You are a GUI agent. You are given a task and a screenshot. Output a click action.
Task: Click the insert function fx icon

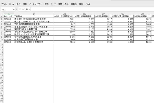click(x=27, y=9)
